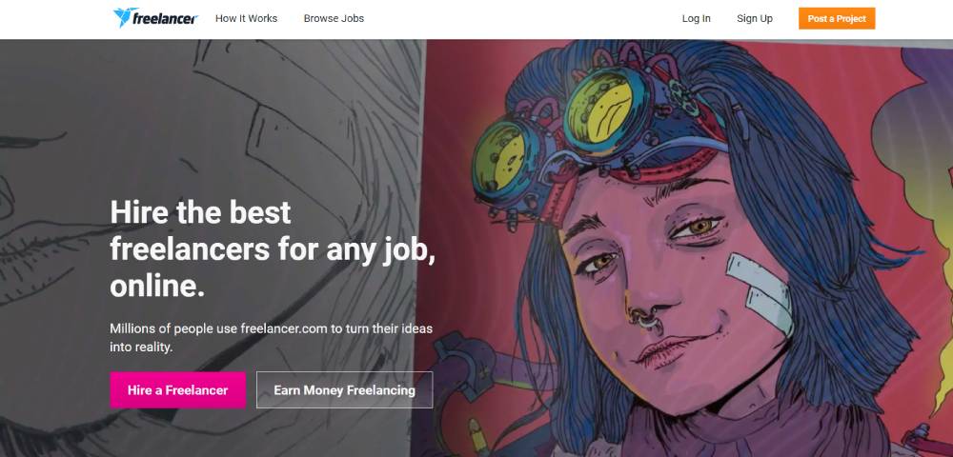This screenshot has height=457, width=953.
Task: Click the girl's lips in the illustration
Action: tap(669, 349)
